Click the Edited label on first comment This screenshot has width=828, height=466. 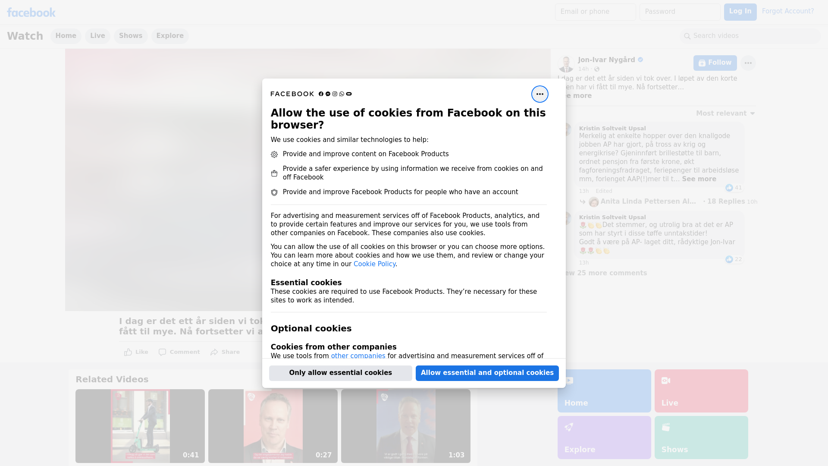tap(604, 191)
